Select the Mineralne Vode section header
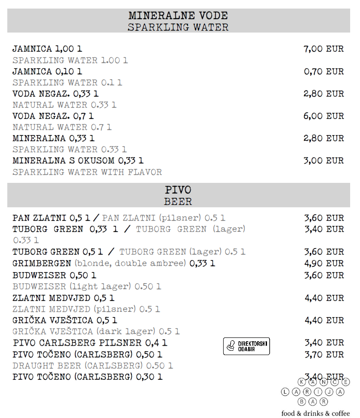360x418 pixels. 178,21
